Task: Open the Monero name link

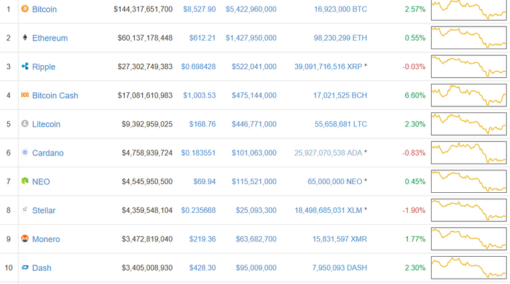Action: point(46,239)
